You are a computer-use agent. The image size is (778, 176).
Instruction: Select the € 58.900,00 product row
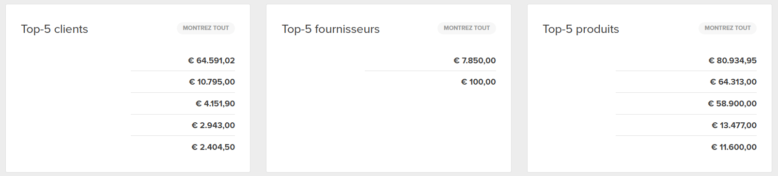click(686, 103)
